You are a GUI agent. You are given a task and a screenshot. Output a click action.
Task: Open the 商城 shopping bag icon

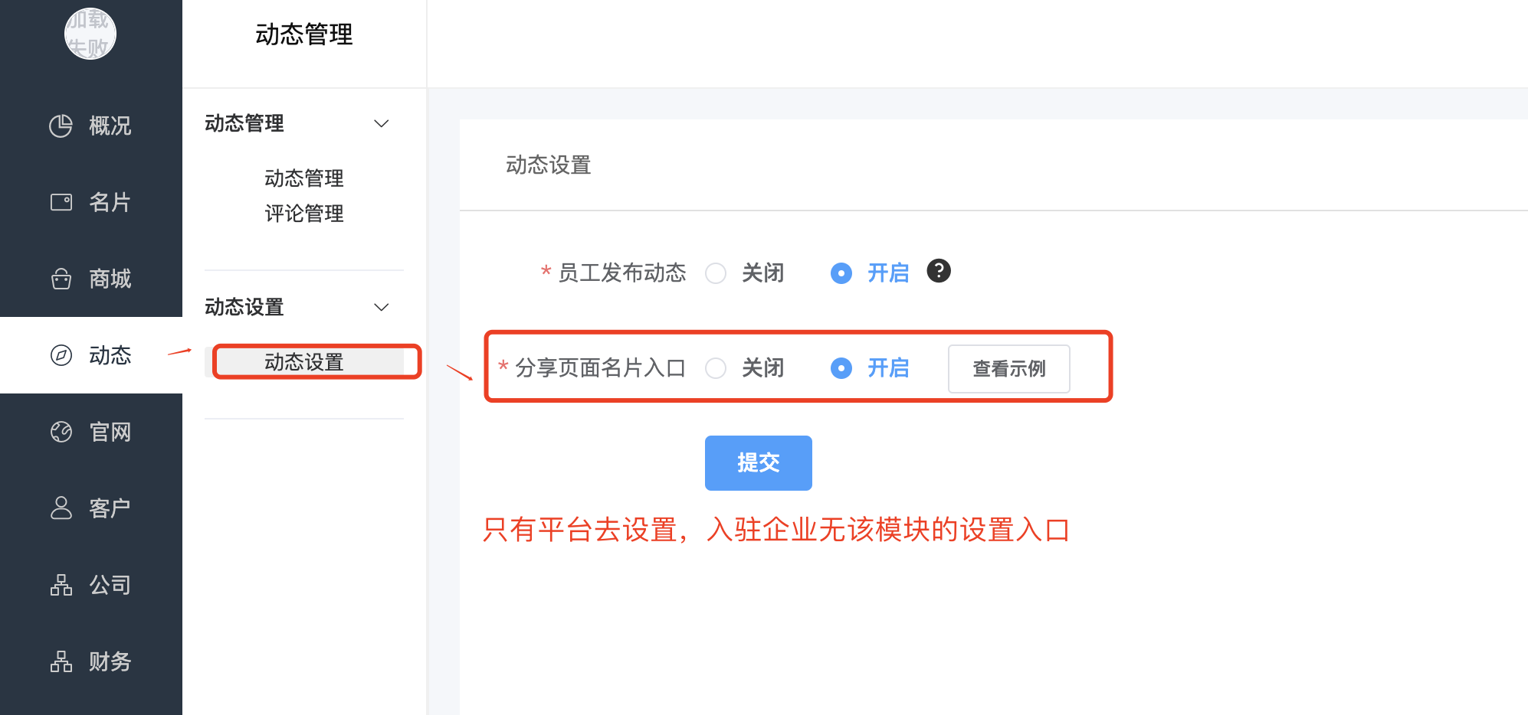pyautogui.click(x=61, y=279)
